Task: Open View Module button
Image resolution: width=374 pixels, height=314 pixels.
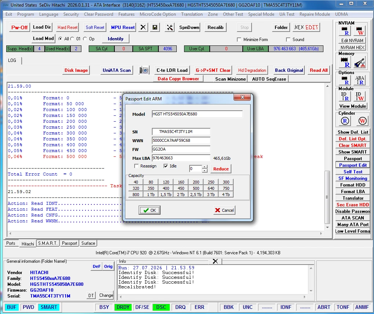Action: [352, 106]
